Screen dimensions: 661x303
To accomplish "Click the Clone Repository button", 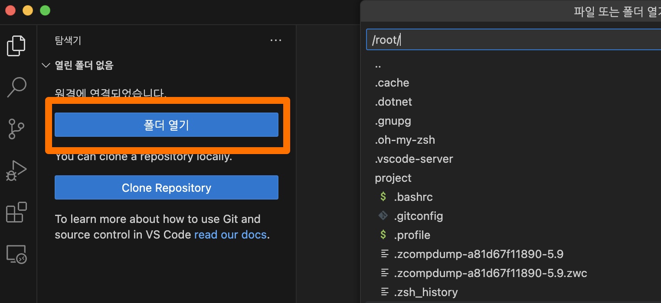I will [x=167, y=187].
